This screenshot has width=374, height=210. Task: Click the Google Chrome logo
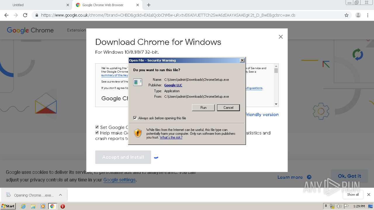[30, 30]
